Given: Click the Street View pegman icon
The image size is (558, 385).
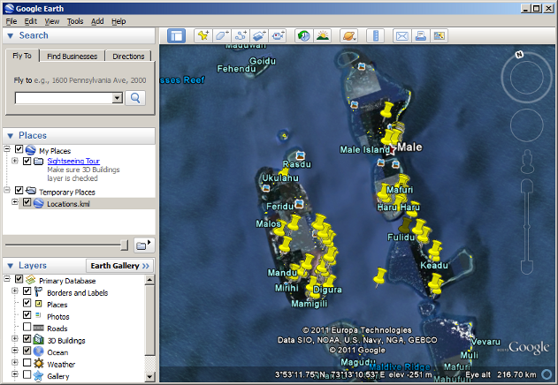Looking at the screenshot, I should [x=527, y=161].
